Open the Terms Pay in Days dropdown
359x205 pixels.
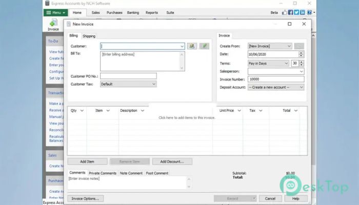pos(268,64)
